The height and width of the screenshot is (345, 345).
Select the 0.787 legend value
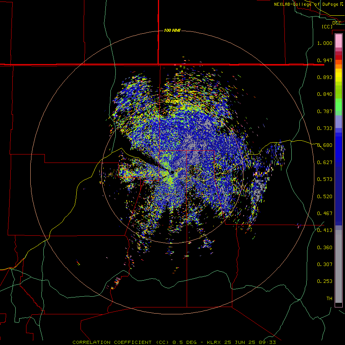[x=325, y=111]
